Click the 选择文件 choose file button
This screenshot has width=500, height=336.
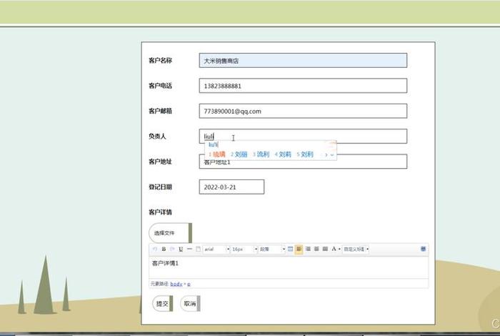[170, 233]
